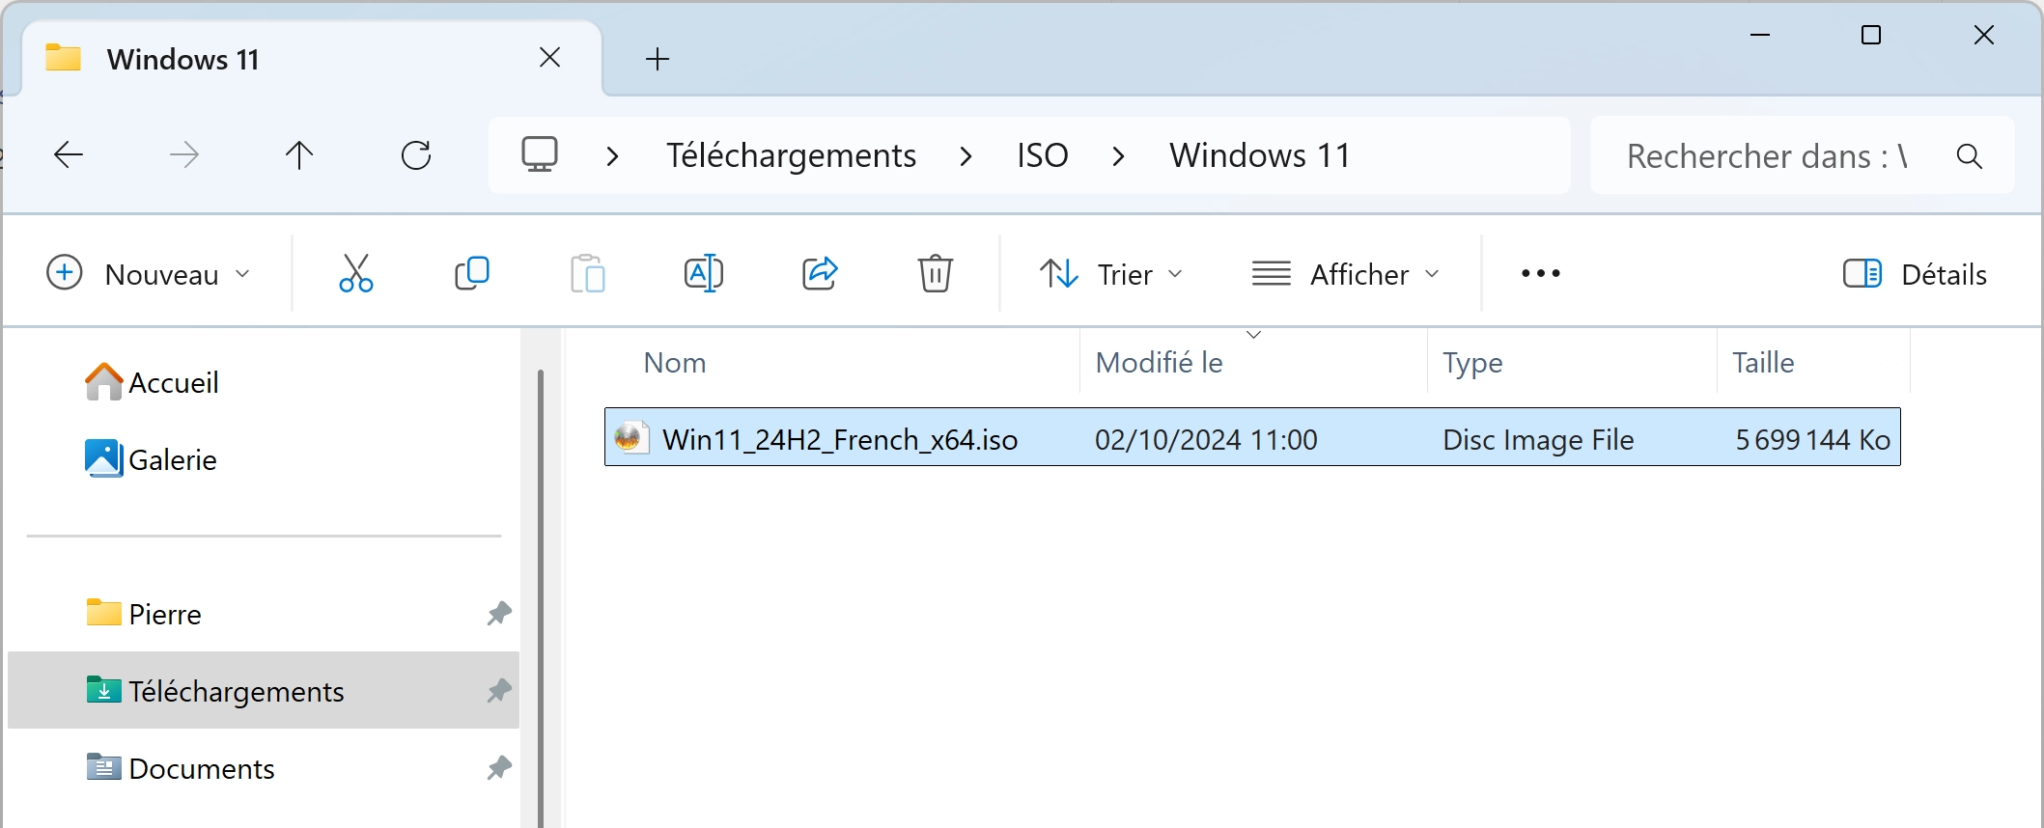Click the Share icon
The width and height of the screenshot is (2044, 828).
(x=820, y=274)
